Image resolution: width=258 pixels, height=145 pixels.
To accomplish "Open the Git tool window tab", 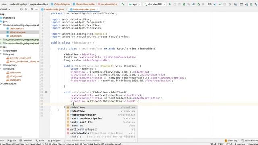I will coord(12,141).
